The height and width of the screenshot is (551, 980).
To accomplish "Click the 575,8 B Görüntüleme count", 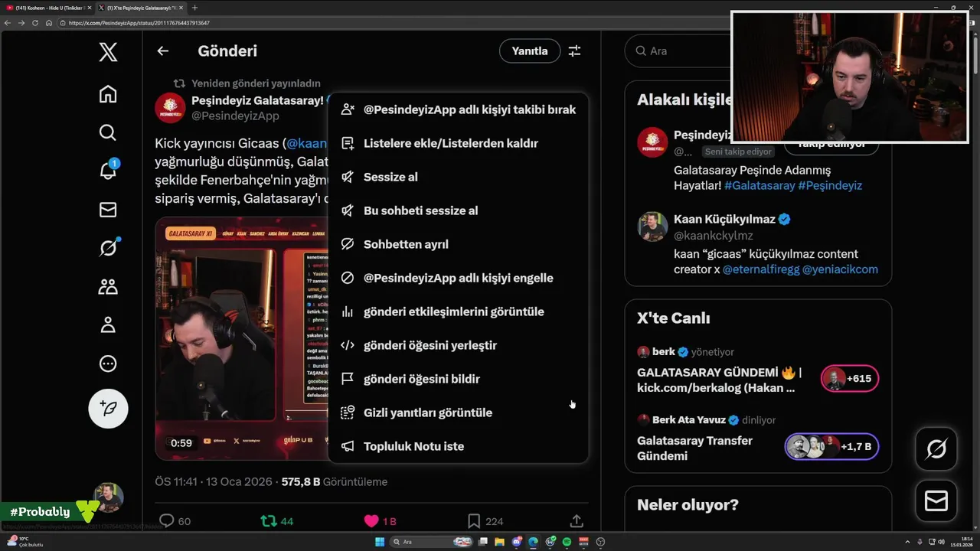I will pyautogui.click(x=335, y=482).
